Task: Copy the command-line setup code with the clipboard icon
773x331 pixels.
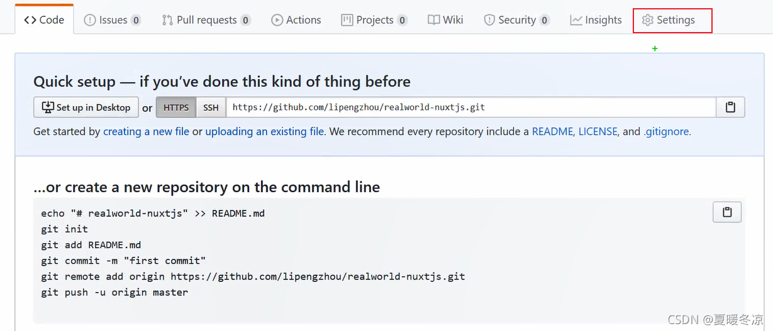Action: 727,212
